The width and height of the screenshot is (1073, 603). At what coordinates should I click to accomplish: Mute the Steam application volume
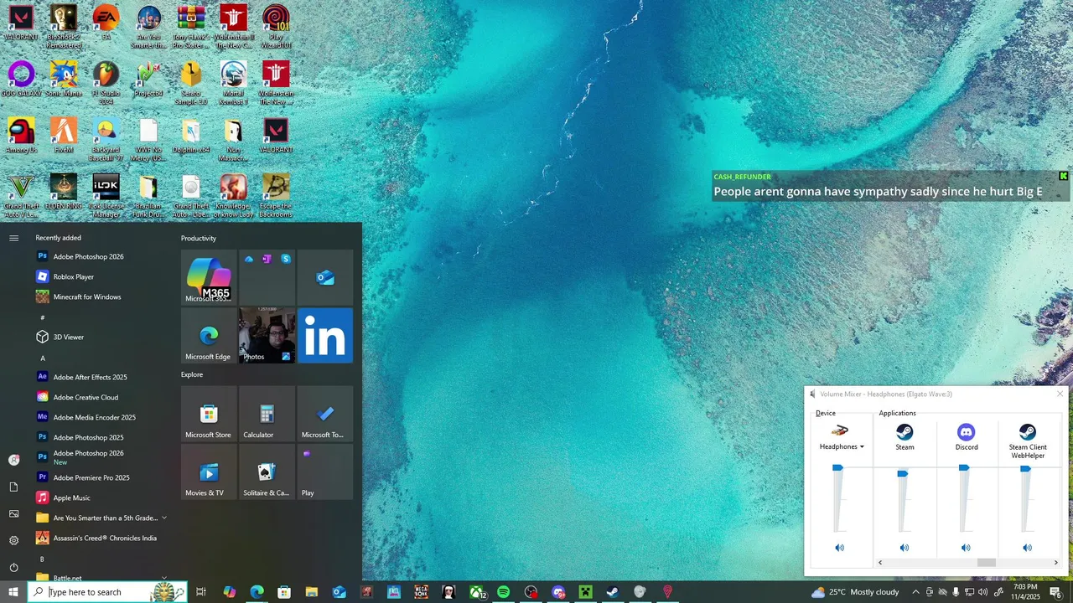pos(904,548)
